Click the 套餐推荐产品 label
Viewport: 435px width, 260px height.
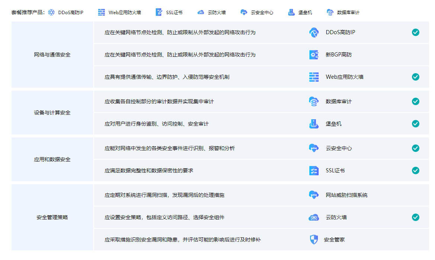pos(28,13)
